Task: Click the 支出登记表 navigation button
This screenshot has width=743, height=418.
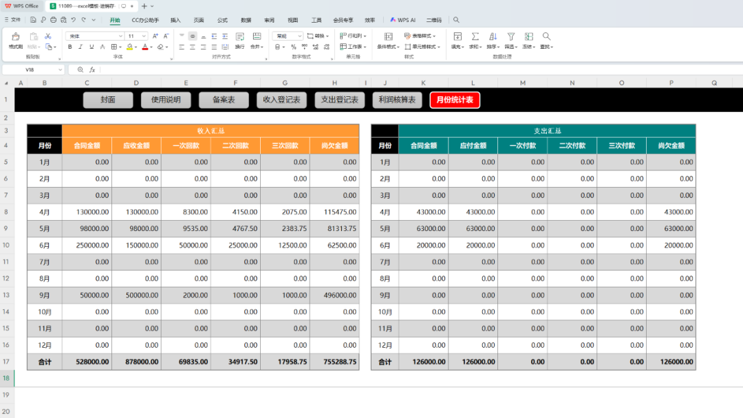Action: [340, 100]
